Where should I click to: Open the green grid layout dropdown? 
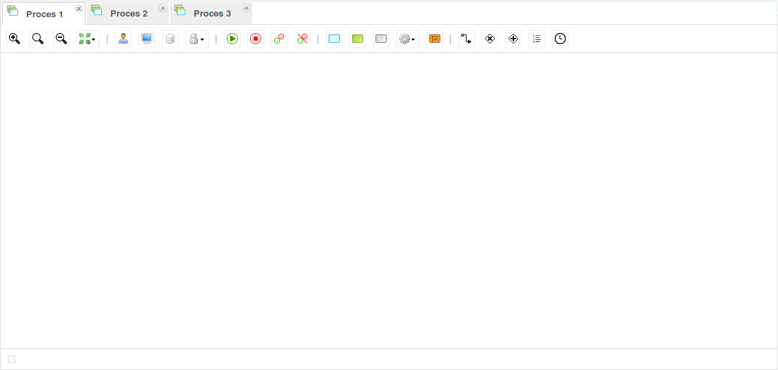pos(88,39)
